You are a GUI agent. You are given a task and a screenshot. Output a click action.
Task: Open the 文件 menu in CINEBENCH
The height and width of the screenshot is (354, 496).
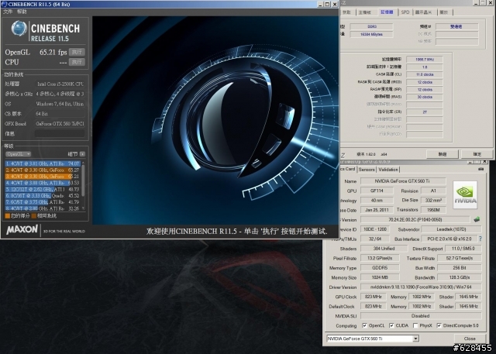pyautogui.click(x=8, y=12)
